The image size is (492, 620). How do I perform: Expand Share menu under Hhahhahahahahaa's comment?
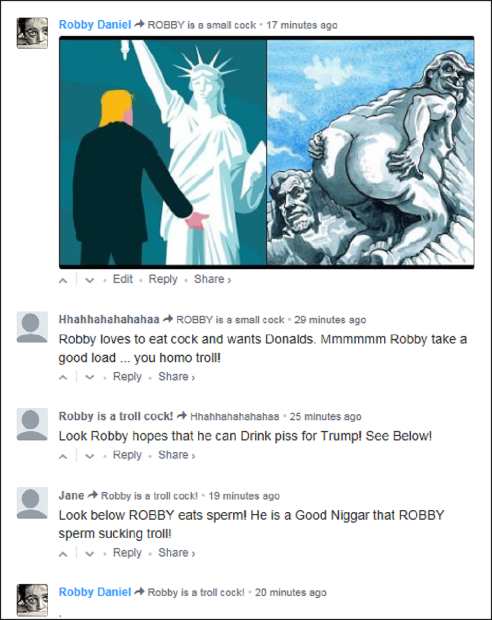click(x=177, y=377)
